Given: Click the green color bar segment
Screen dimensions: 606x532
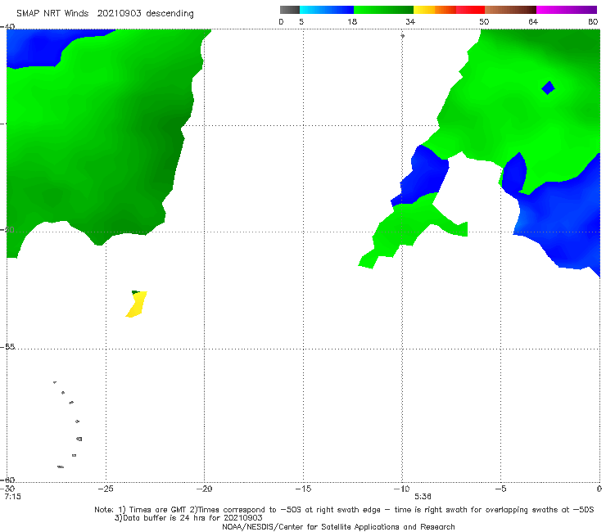Looking at the screenshot, I should click(383, 10).
